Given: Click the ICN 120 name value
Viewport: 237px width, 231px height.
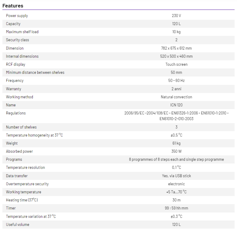Looking at the screenshot, I should (x=176, y=105).
